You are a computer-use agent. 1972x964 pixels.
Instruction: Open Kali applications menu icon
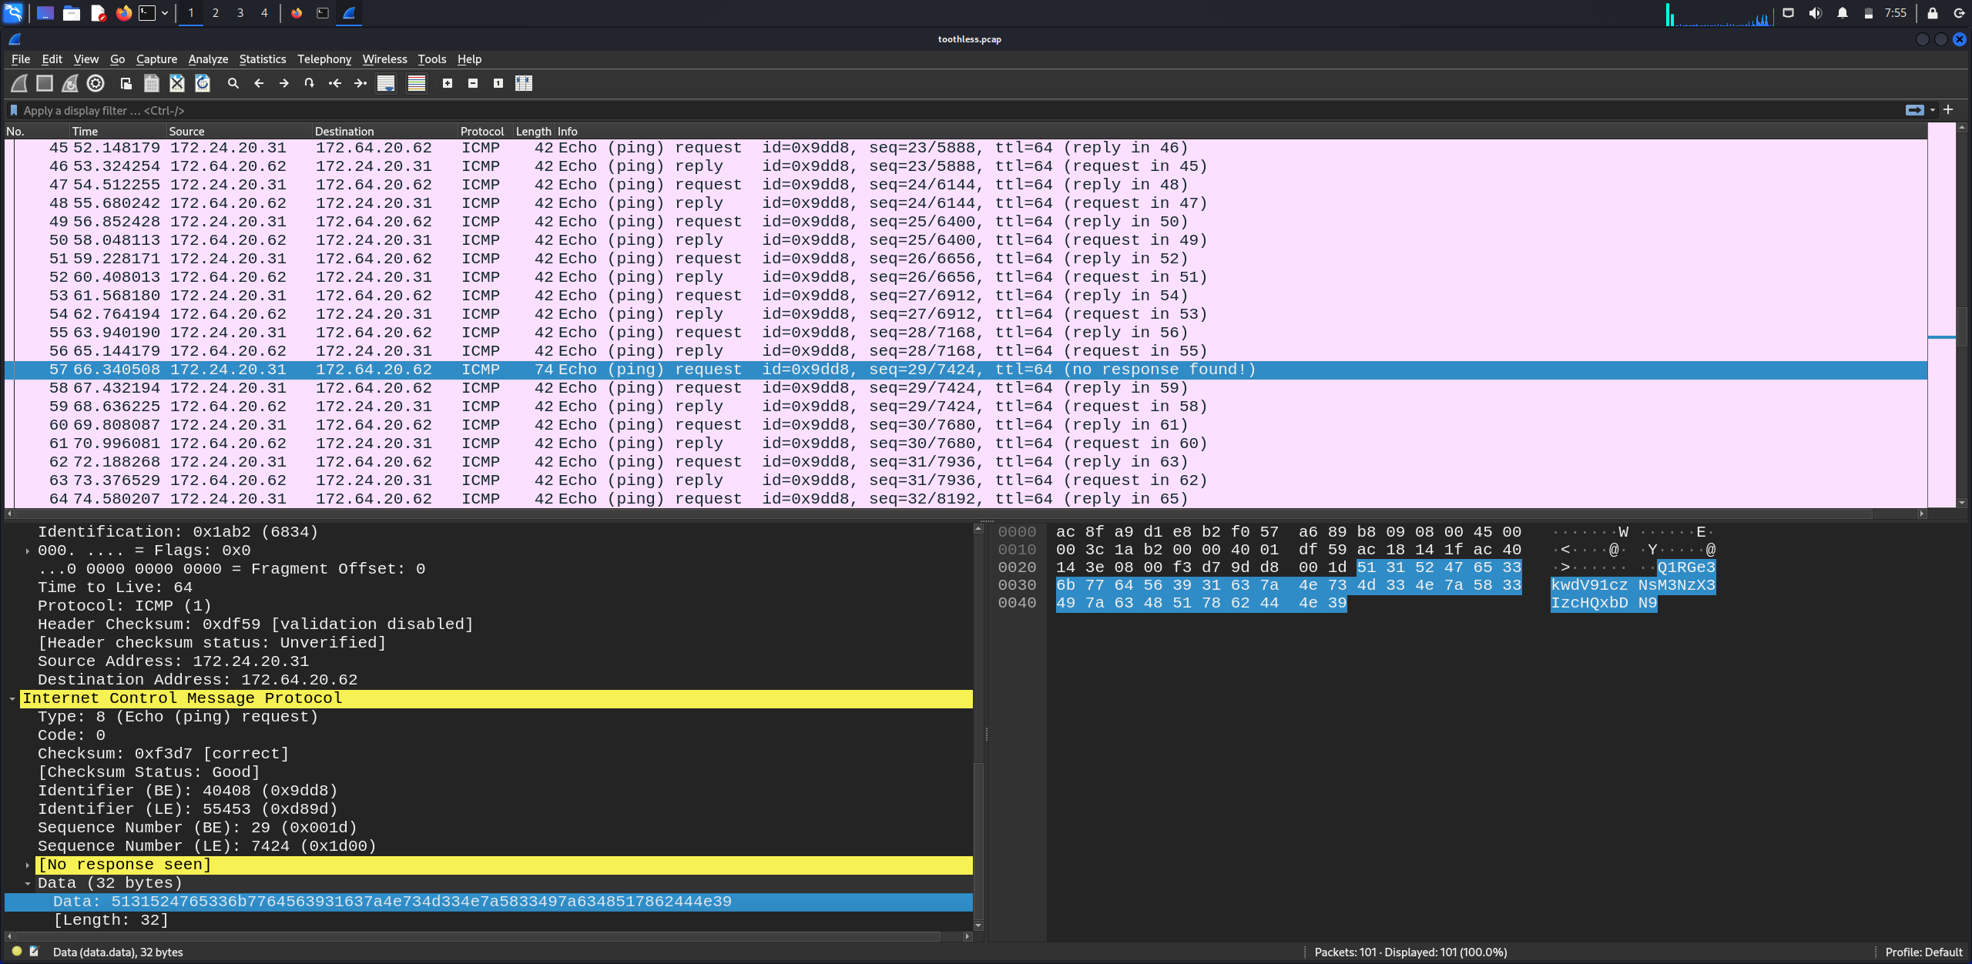point(14,13)
